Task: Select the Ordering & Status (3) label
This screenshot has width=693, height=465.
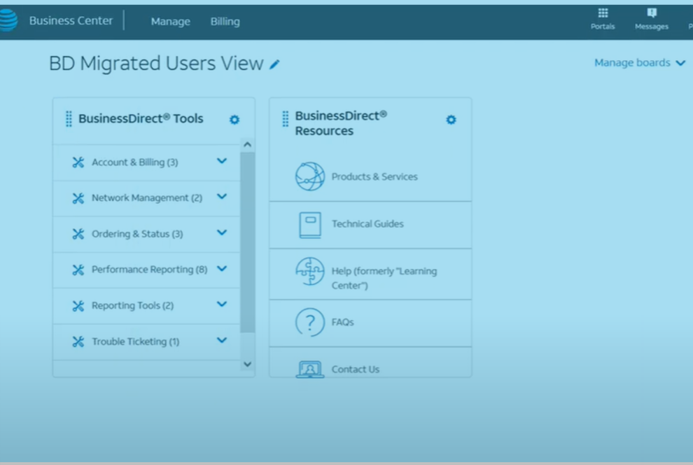Action: [x=137, y=234]
